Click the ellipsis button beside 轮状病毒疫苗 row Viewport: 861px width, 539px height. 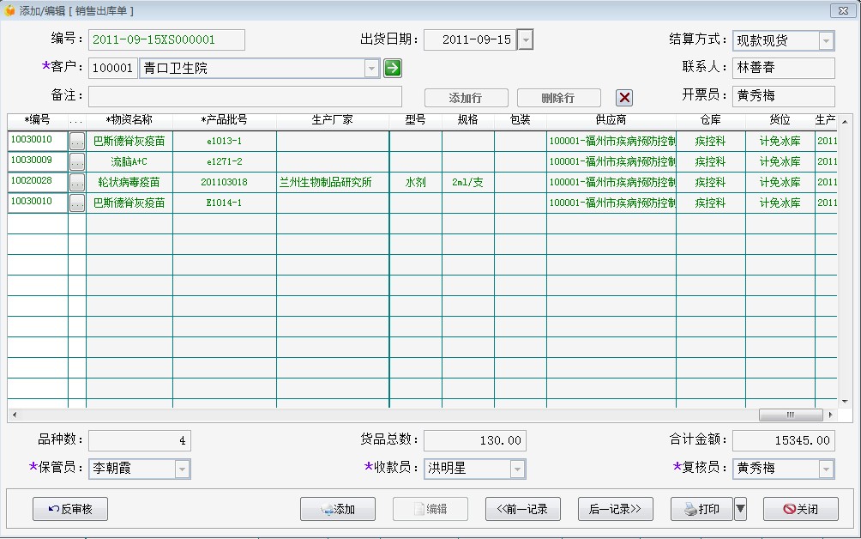pyautogui.click(x=77, y=182)
